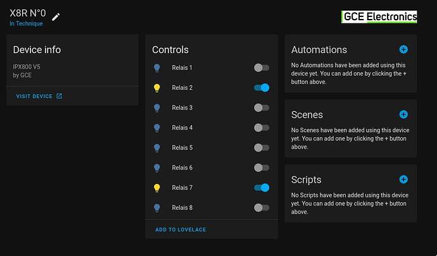
Task: Click the pencil edit icon next to X8R N°0
Action: pos(56,16)
